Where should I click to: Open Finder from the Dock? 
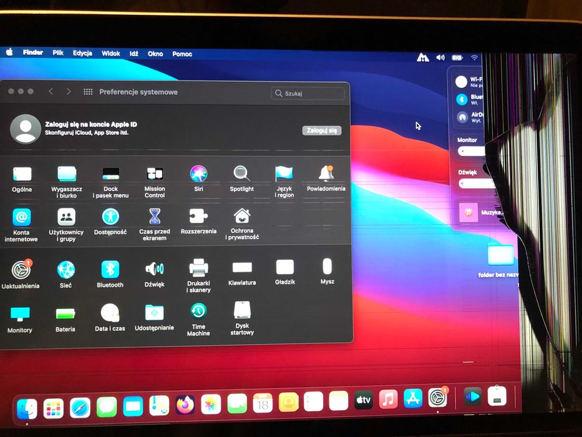[x=27, y=409]
